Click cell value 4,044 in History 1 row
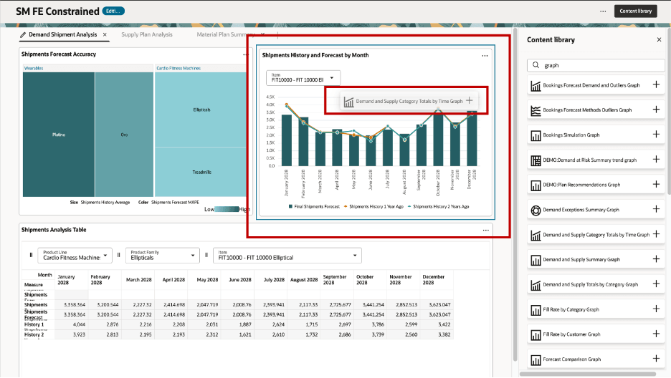Screen dimensions: 671x378 pyautogui.click(x=79, y=324)
